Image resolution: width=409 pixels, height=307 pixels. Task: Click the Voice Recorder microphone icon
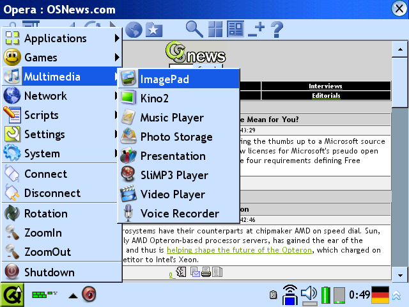128,213
